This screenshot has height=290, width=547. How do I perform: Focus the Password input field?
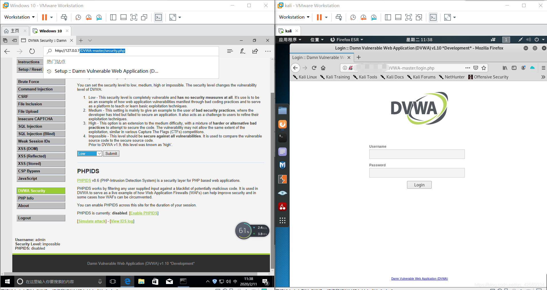coord(417,173)
